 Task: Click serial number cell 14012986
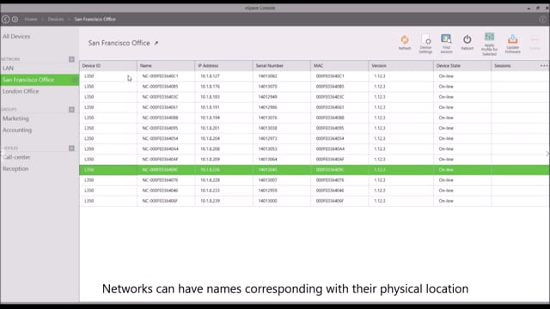(267, 107)
